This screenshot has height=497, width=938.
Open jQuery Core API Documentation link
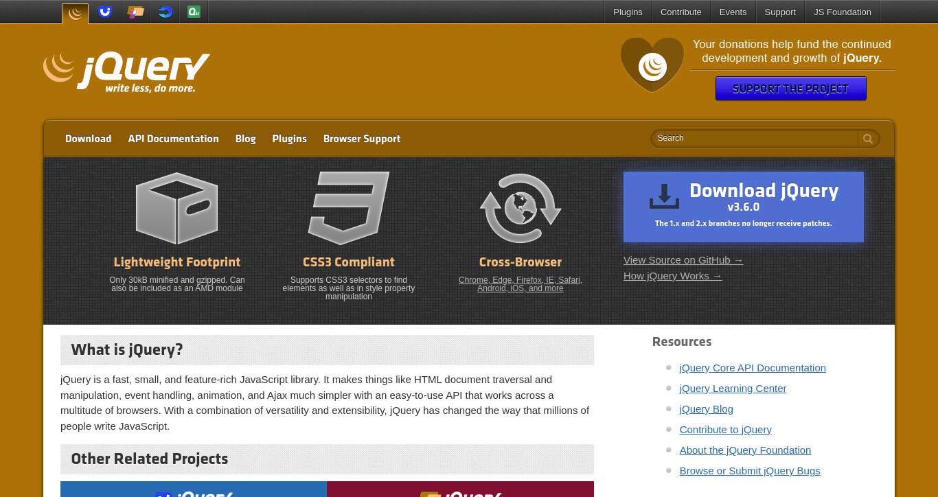pyautogui.click(x=753, y=368)
